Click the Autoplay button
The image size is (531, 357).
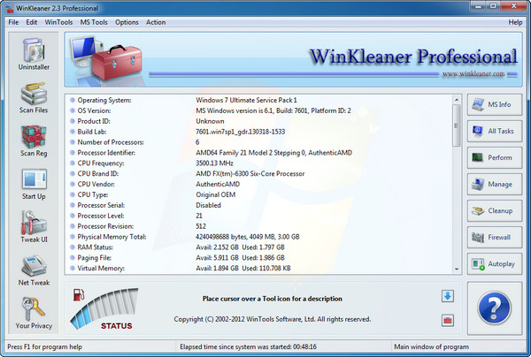tap(495, 263)
